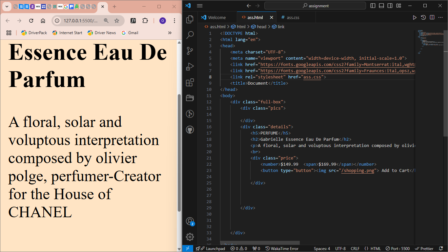The width and height of the screenshot is (448, 252).
Task: Click the Fraunces Google Fonts link
Action: pos(337,71)
